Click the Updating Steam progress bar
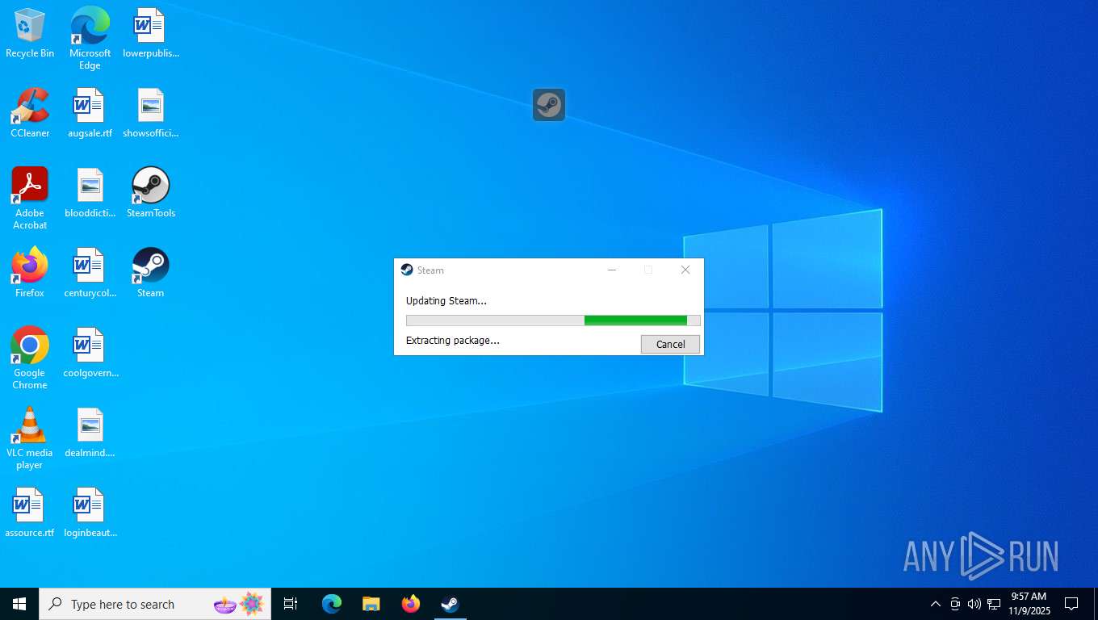 [553, 320]
